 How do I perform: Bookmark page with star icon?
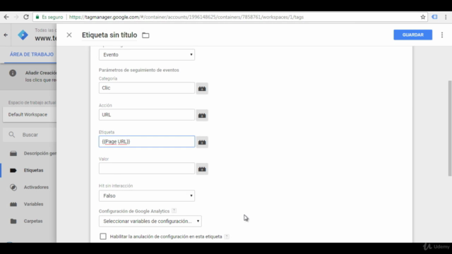423,17
